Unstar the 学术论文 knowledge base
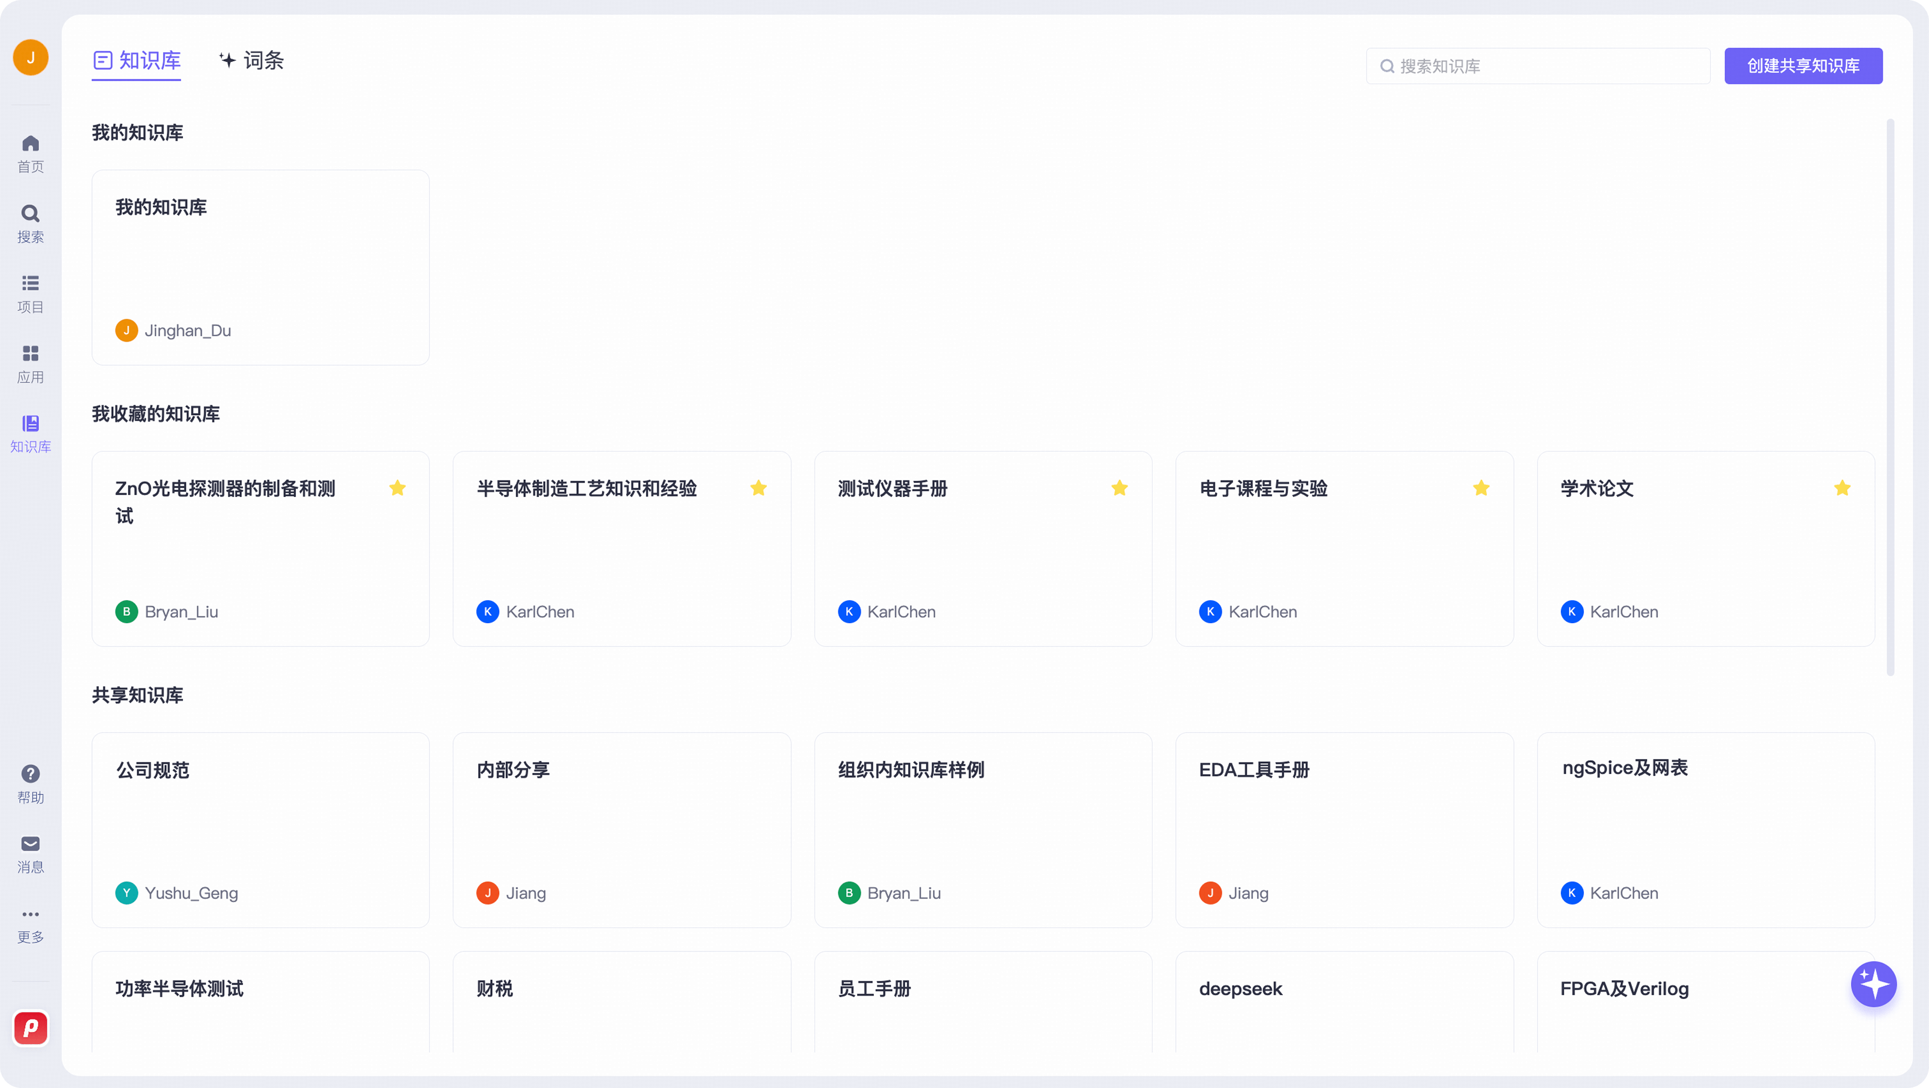Viewport: 1929px width, 1088px height. pos(1842,488)
